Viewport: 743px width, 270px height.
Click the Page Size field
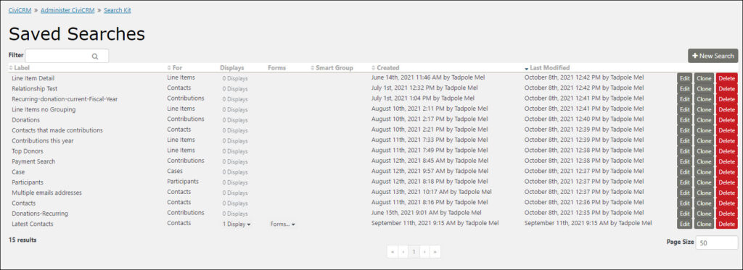[x=716, y=242]
